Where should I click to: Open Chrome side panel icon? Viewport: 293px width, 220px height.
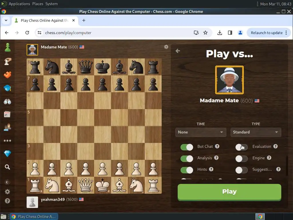pos(230,33)
